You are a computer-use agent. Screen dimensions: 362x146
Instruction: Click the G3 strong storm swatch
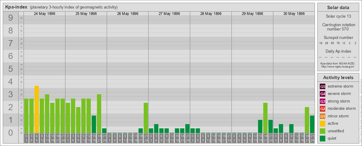point(323,101)
